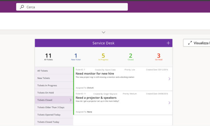Select the 1 New Ticket counter
This screenshot has width=210, height=140.
point(76,57)
